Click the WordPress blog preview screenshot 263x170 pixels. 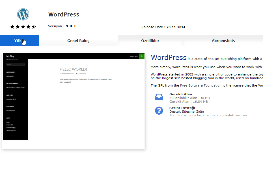(x=74, y=101)
